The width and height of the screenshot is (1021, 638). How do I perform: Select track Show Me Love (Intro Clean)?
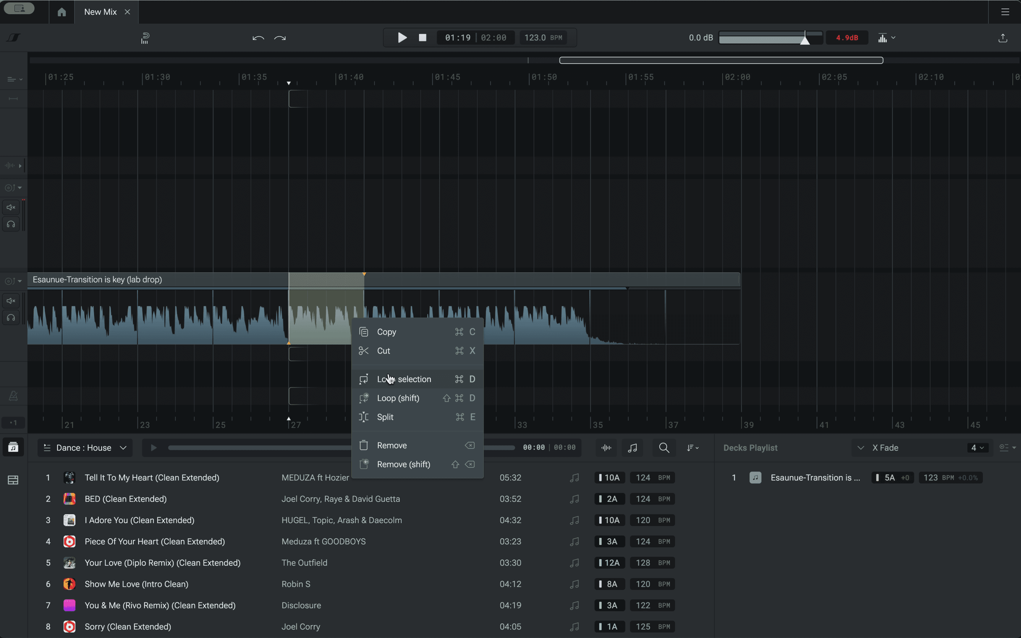136,584
